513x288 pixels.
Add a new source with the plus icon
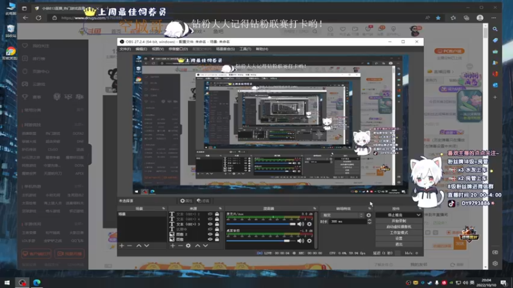[172, 246]
